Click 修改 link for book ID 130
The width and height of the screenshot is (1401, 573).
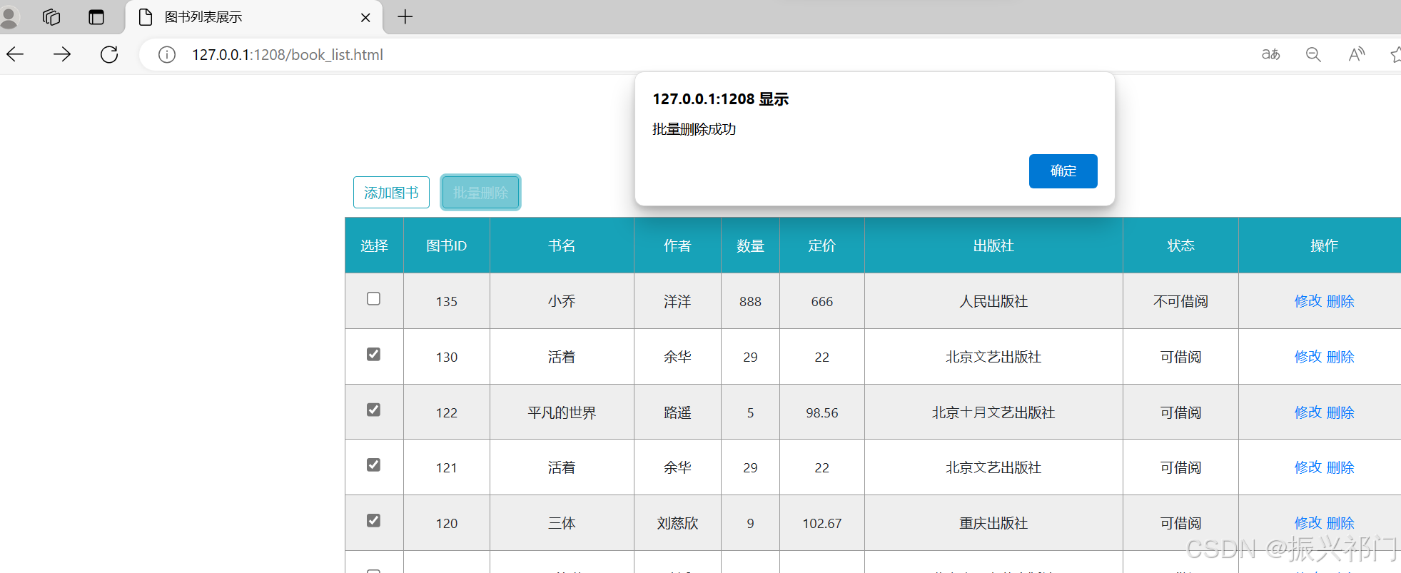[1308, 357]
